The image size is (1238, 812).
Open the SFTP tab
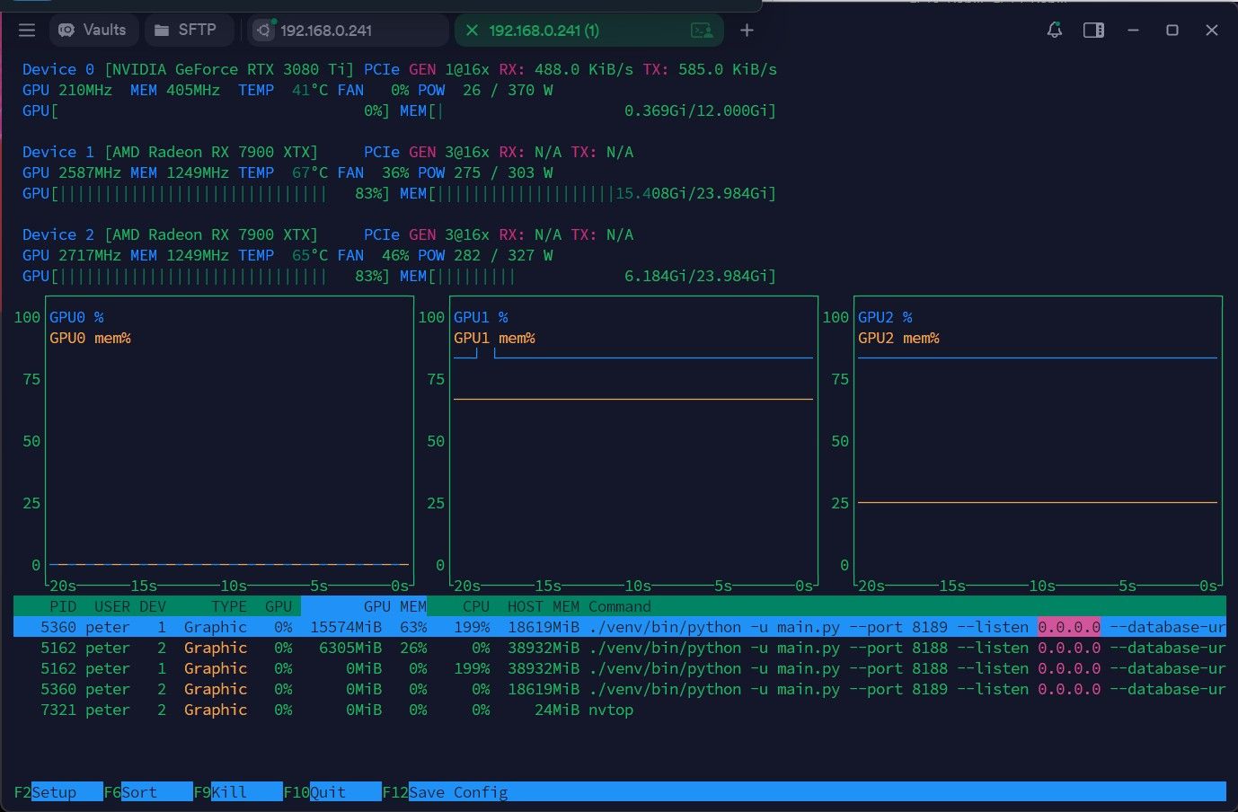point(189,30)
